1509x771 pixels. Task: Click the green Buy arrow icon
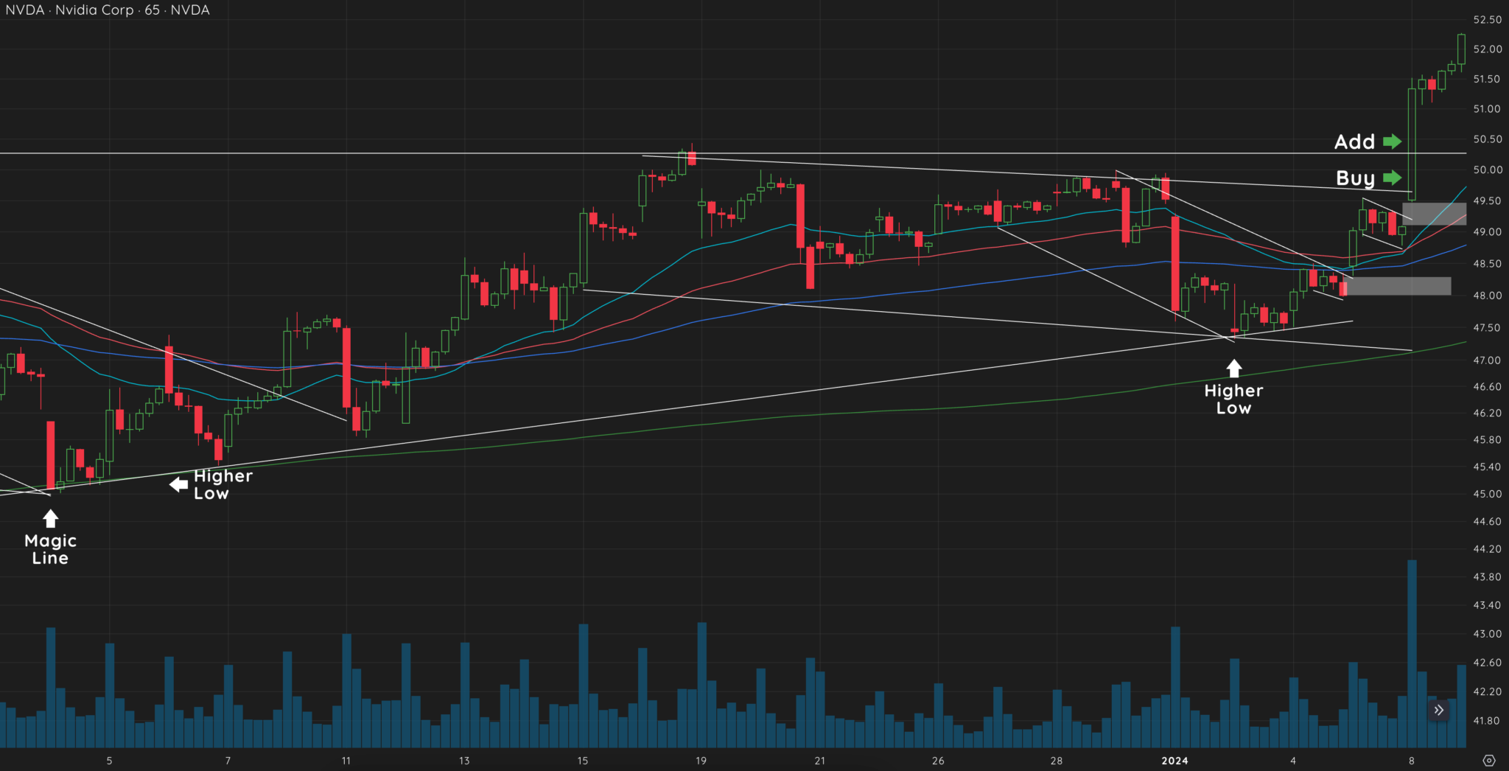pyautogui.click(x=1394, y=178)
